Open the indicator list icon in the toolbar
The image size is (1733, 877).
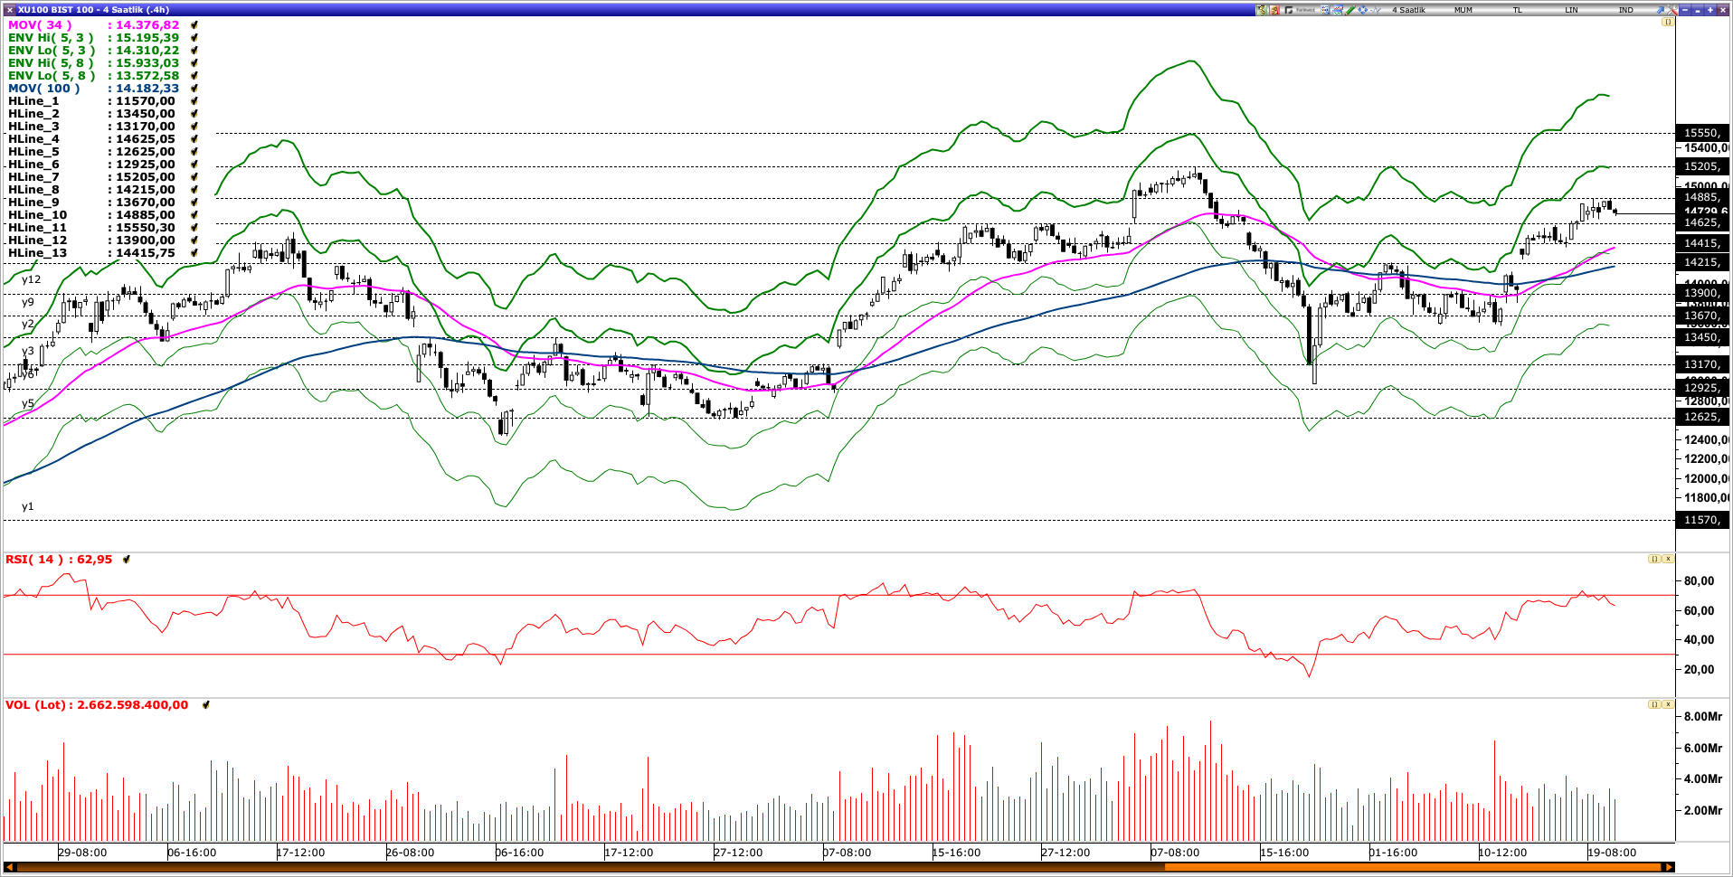[1325, 10]
